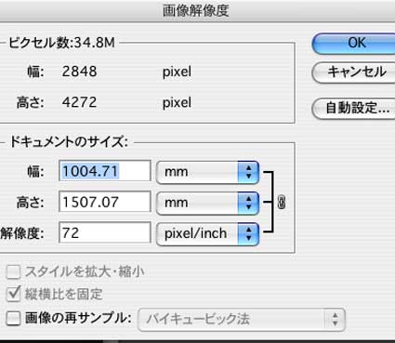Click the pixel height value 4272

click(79, 102)
